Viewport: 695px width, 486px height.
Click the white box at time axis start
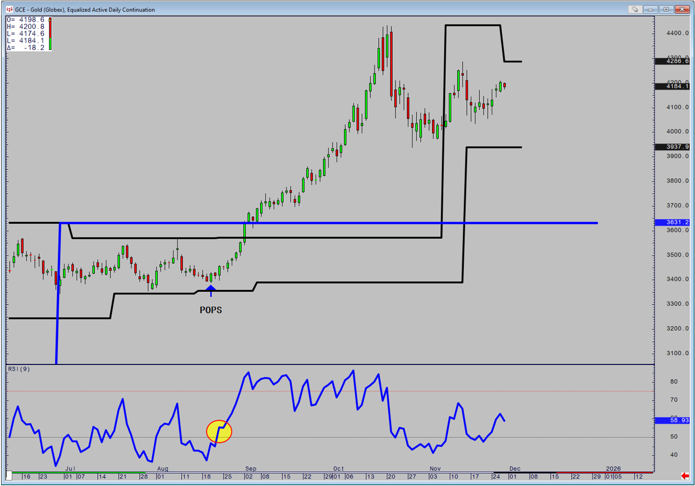pos(9,475)
